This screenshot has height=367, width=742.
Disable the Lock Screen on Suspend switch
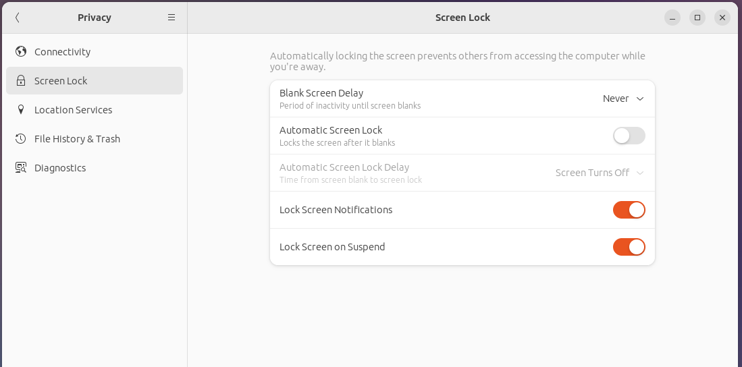(x=629, y=247)
